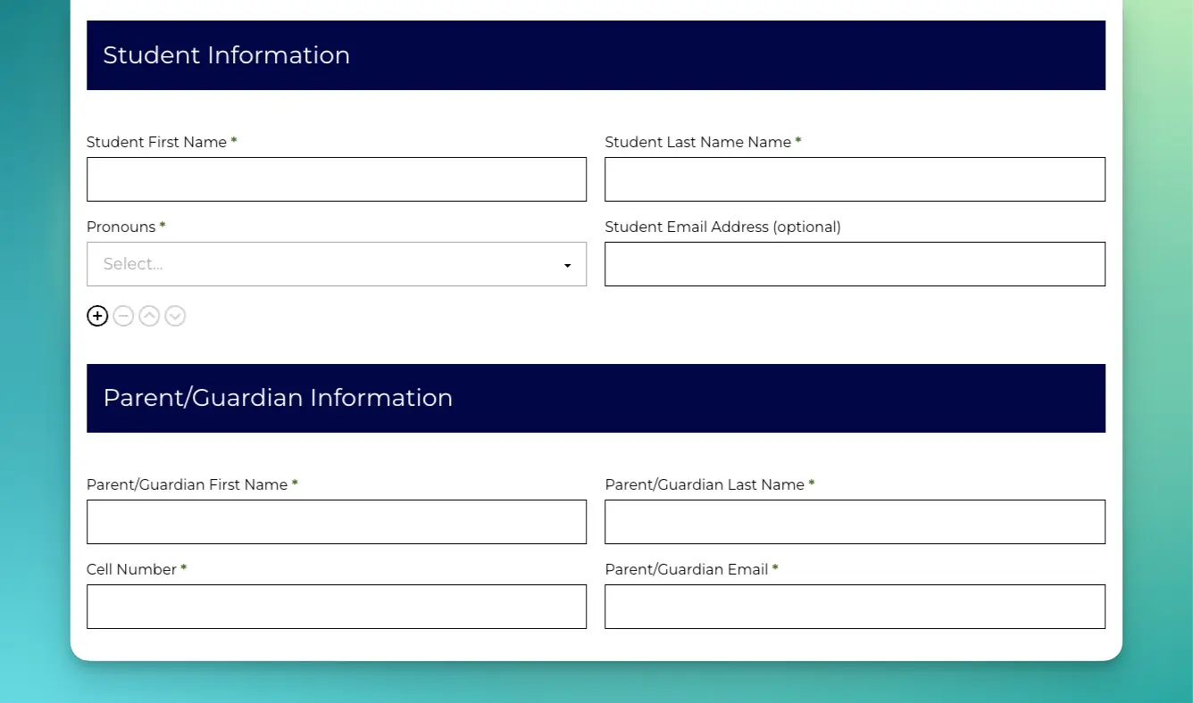Click the minus icon to remove student entry
This screenshot has height=703, width=1193.
[123, 316]
